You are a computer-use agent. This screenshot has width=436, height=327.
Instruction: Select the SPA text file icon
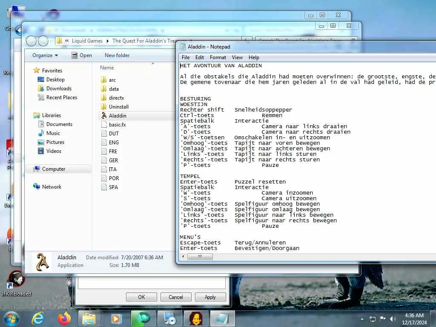104,187
